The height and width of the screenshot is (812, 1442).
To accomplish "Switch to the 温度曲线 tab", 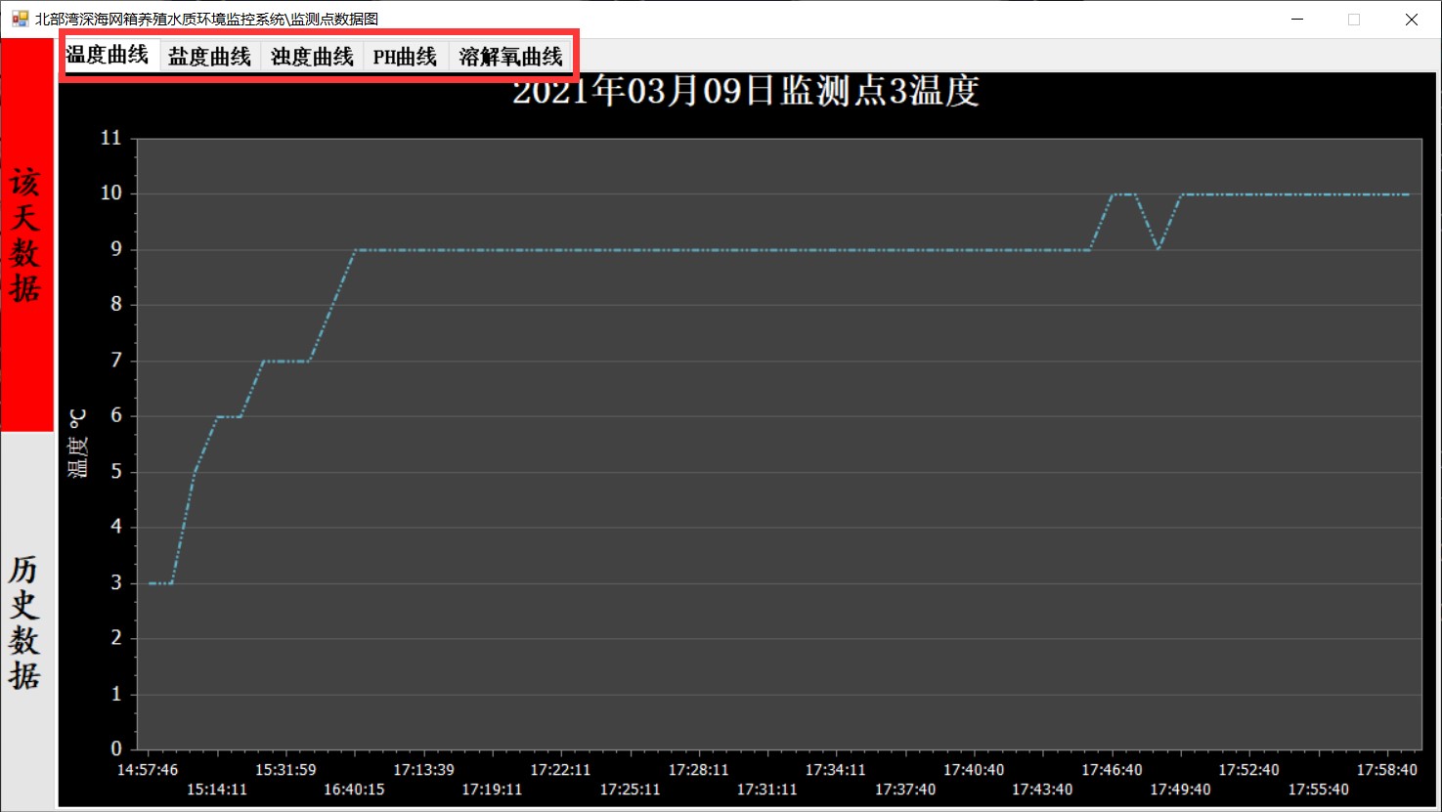I will [108, 55].
